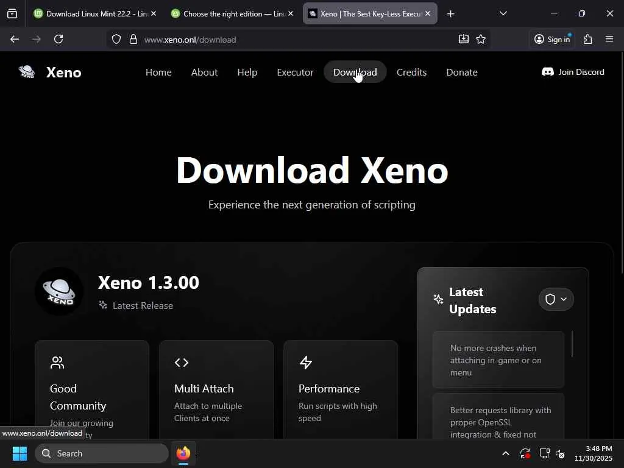Reload the page with the refresh icon

tap(58, 39)
